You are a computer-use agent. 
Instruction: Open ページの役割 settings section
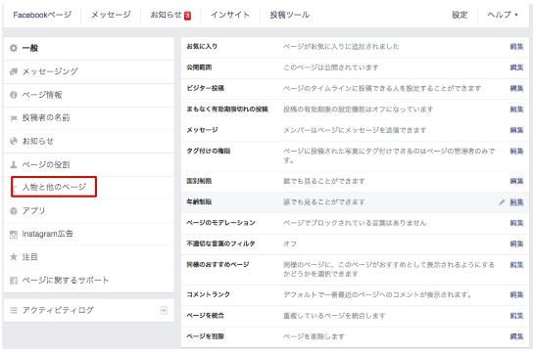[x=88, y=165]
